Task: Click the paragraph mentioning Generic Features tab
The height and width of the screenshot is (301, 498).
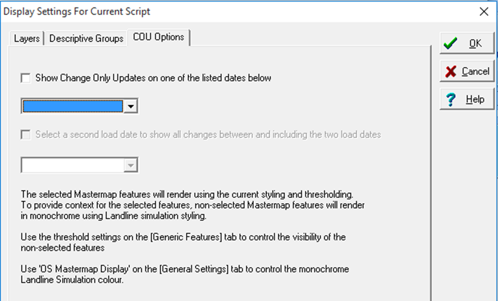Action: (183, 242)
